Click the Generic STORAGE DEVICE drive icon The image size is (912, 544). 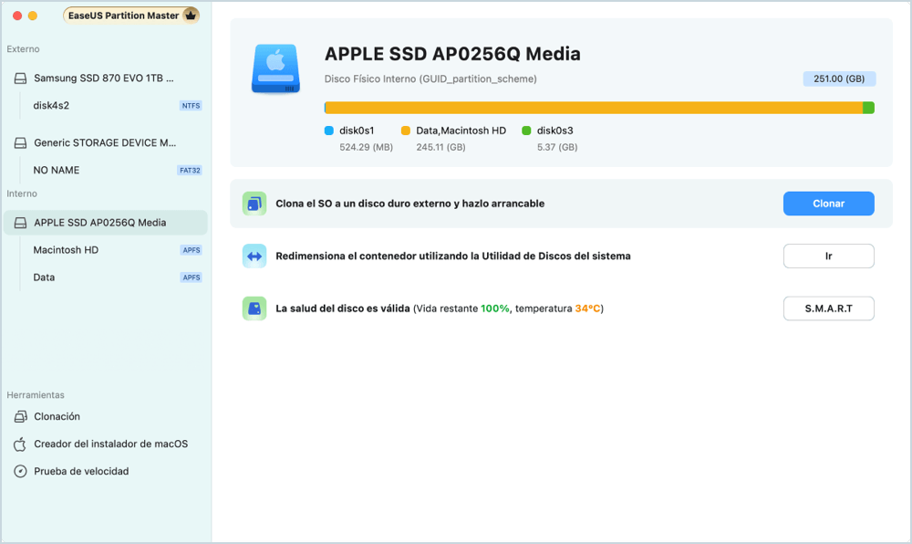click(x=20, y=142)
